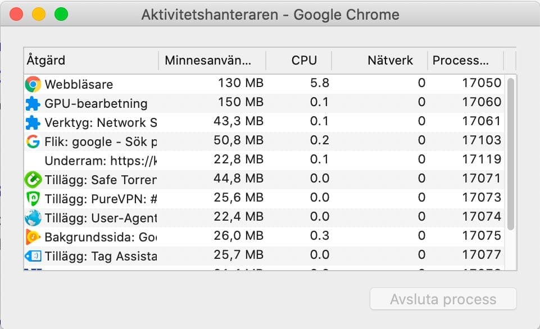
Task: Select the PureVPN extension icon
Action: tap(33, 199)
